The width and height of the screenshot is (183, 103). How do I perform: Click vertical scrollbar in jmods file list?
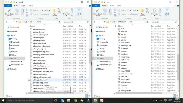click(90, 56)
